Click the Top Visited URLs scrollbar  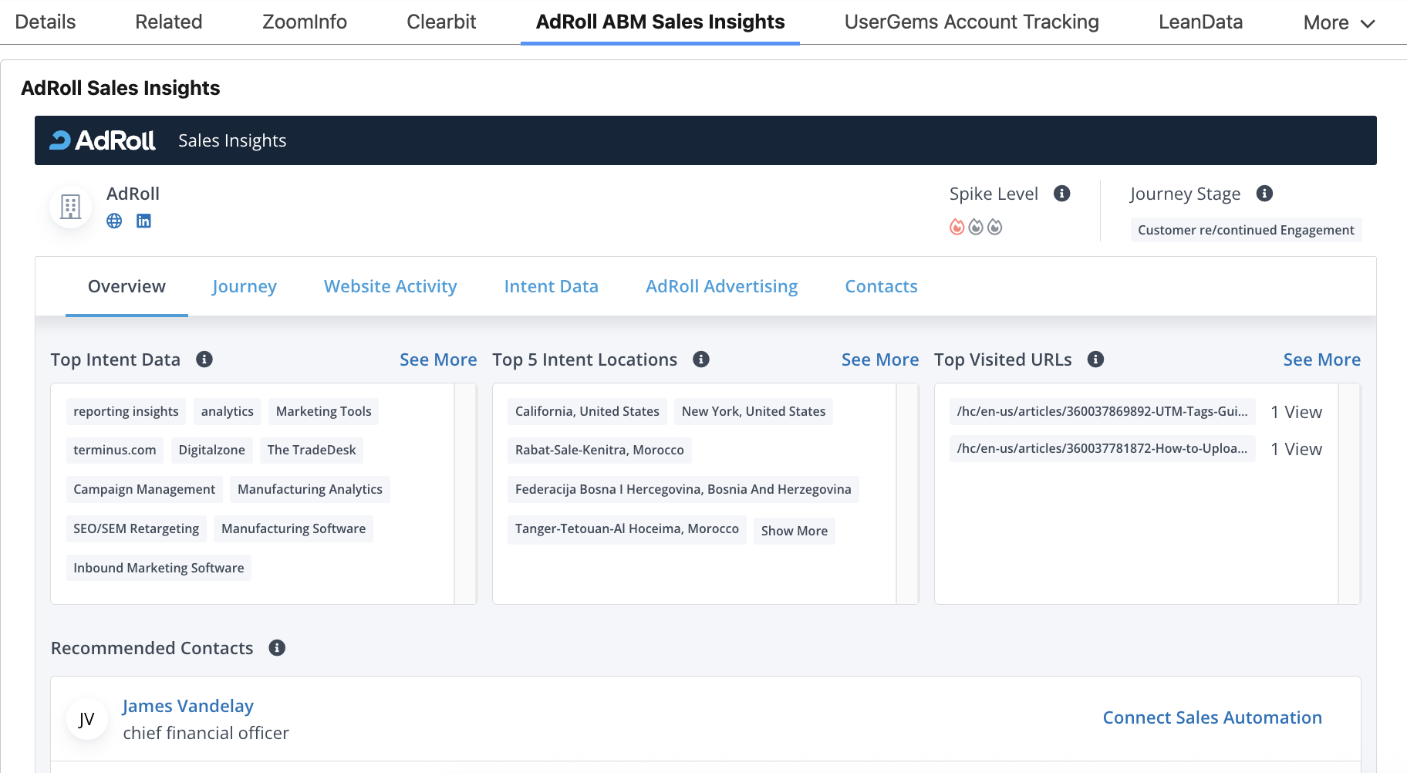tap(1349, 494)
